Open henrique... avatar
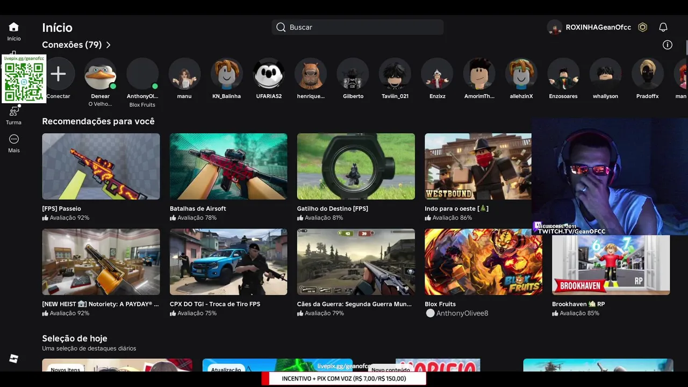 pos(311,74)
